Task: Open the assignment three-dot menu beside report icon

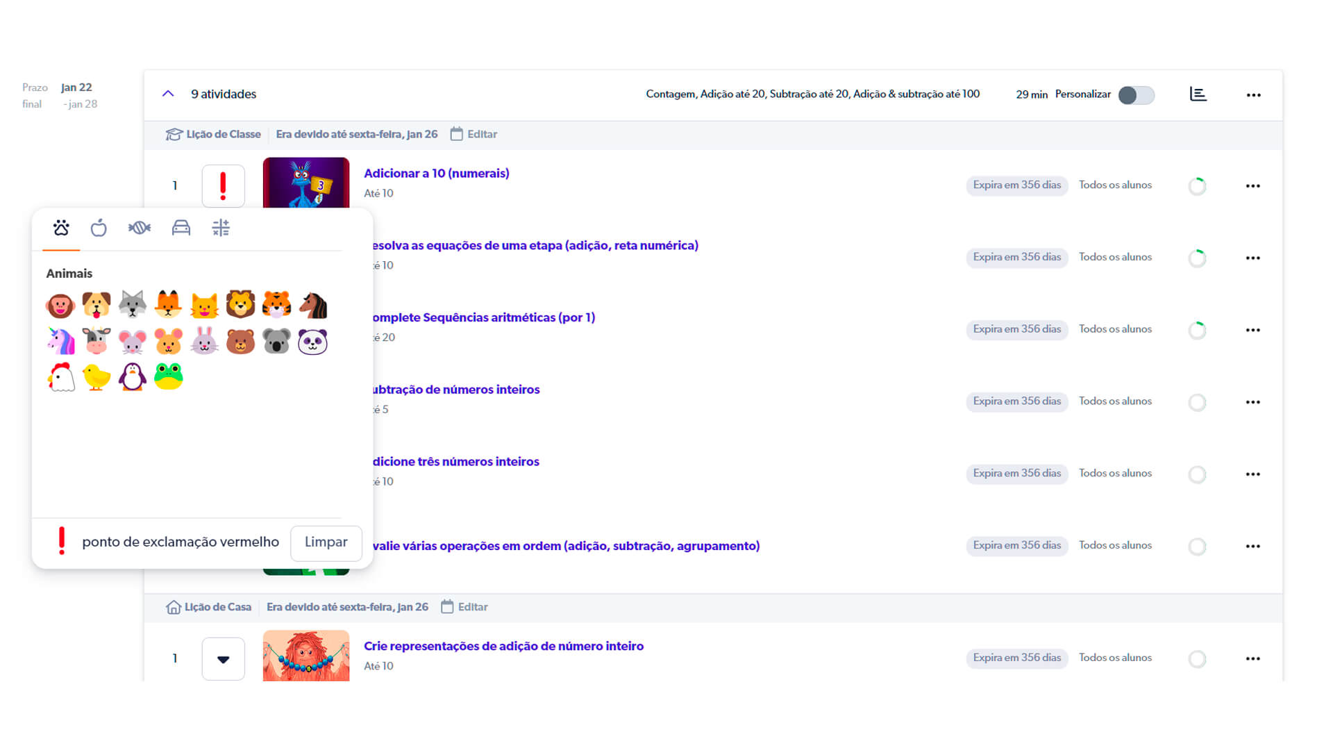Action: (x=1252, y=95)
